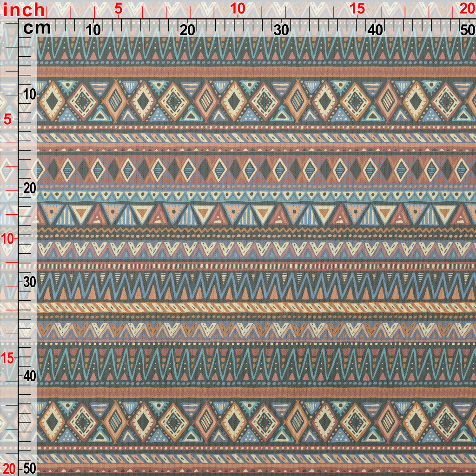Screen dimensions: 476x476
Task: Click the black "cm" unit label
Action: [x=37, y=28]
